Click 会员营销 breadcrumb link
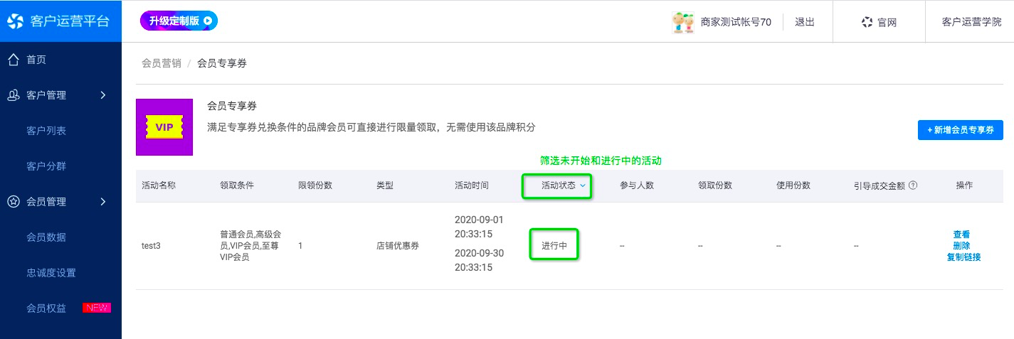Image resolution: width=1014 pixels, height=339 pixels. coord(161,63)
